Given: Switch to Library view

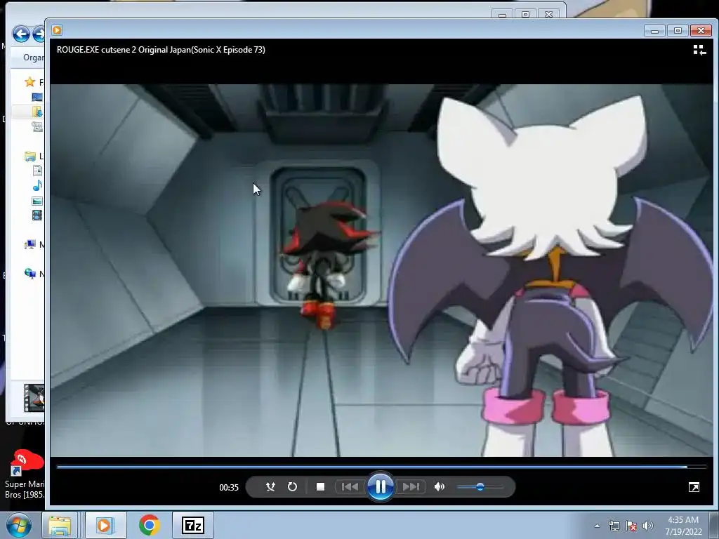Looking at the screenshot, I should pos(699,50).
